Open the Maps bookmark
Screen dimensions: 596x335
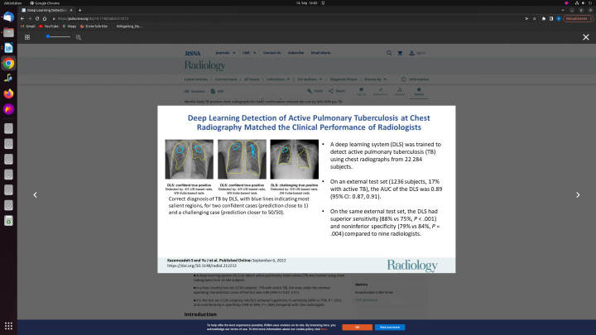[x=70, y=26]
